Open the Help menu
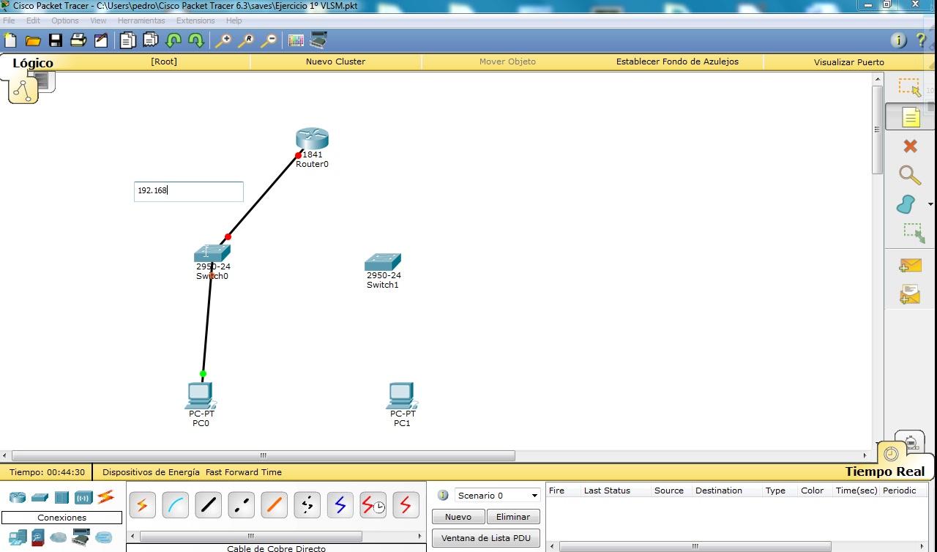The image size is (937, 552). tap(234, 20)
